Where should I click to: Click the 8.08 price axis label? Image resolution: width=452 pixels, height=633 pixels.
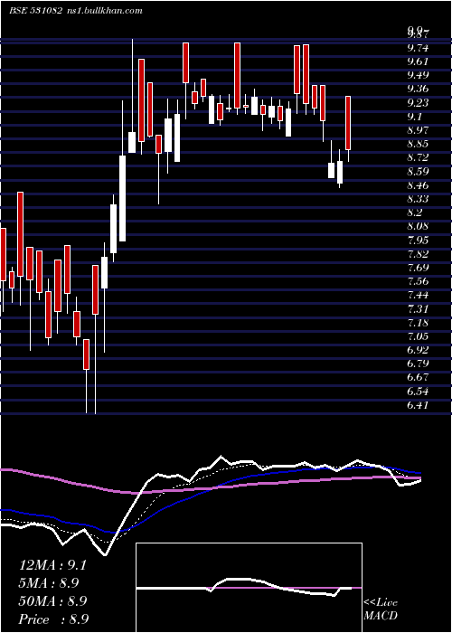point(418,226)
